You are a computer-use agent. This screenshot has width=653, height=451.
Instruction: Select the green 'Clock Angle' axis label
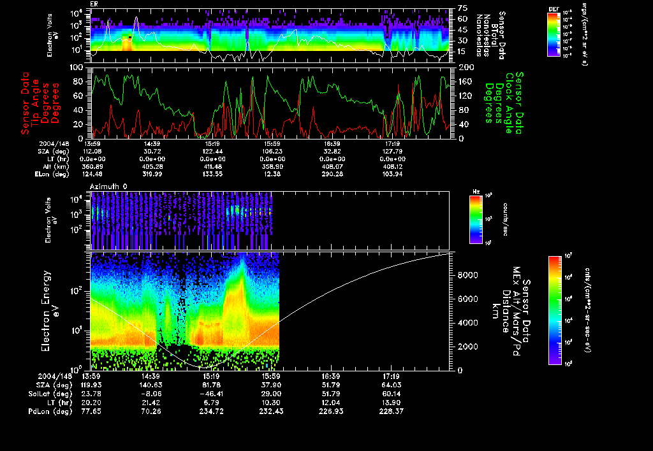click(x=509, y=103)
